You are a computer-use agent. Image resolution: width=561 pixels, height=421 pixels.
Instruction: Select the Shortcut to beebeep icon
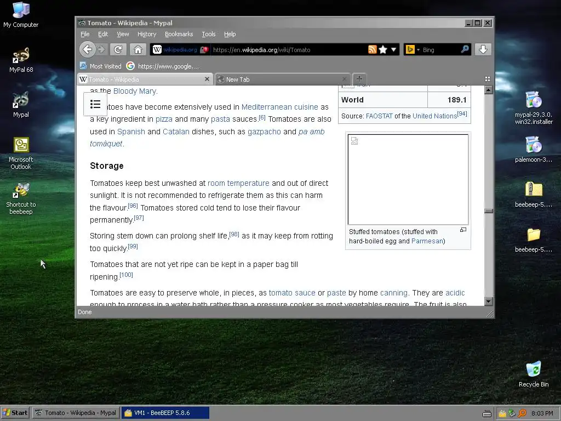21,198
